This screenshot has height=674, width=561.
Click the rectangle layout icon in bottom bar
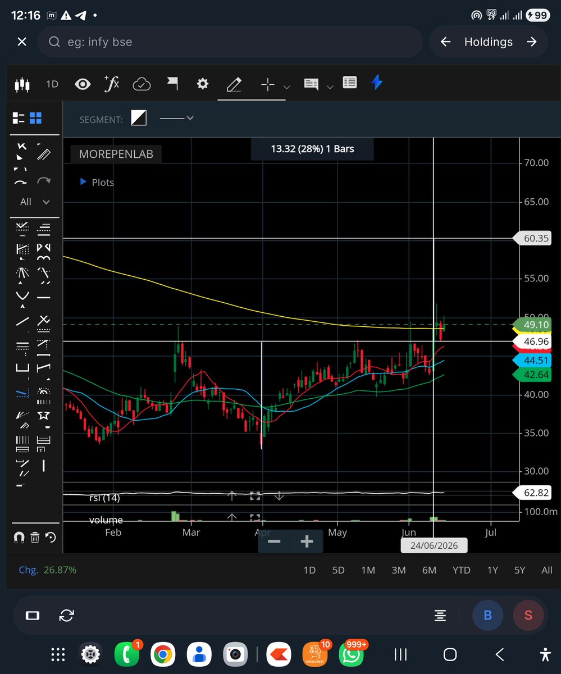(33, 616)
